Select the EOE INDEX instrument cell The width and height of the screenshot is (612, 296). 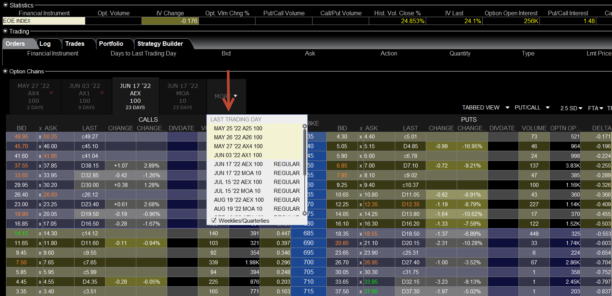click(44, 21)
